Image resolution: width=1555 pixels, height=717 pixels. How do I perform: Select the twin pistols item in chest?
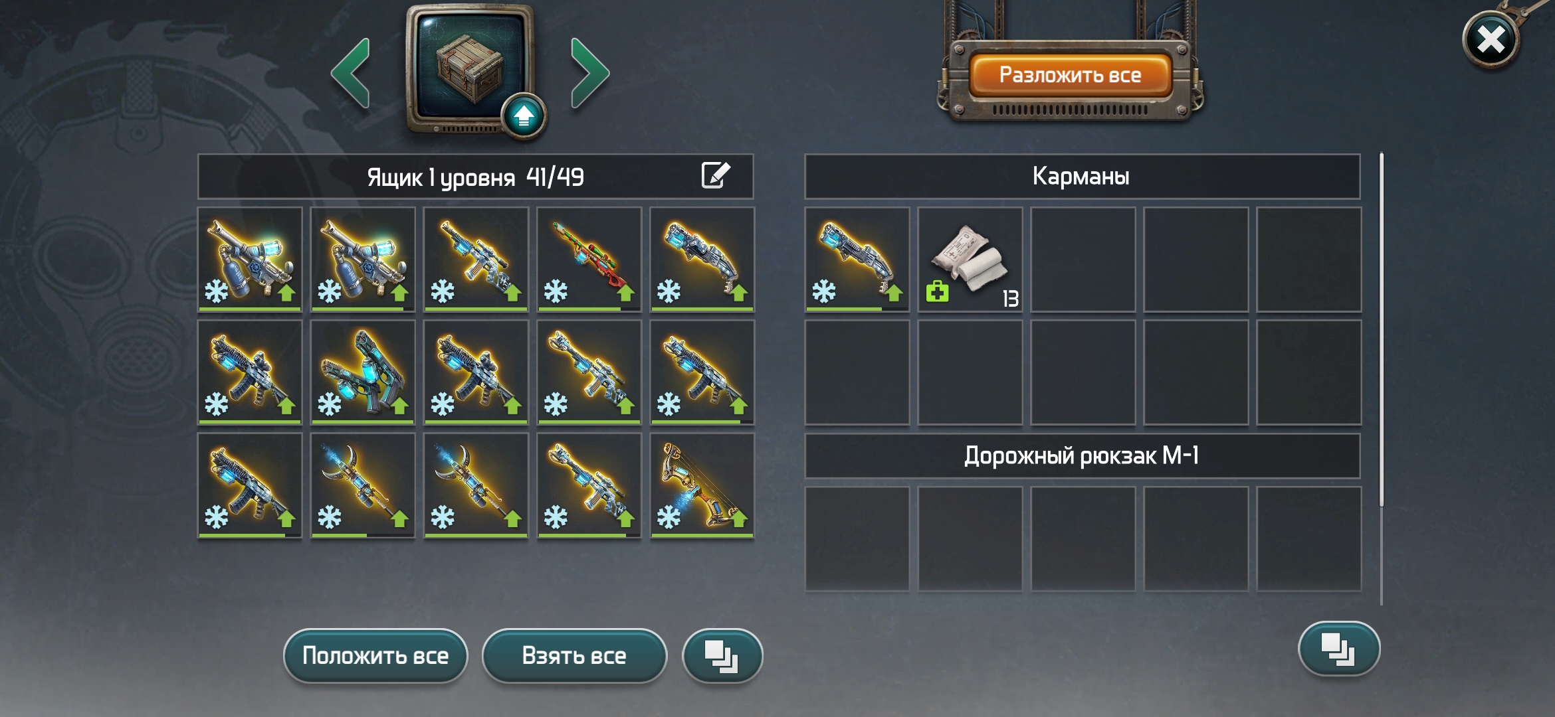click(363, 372)
